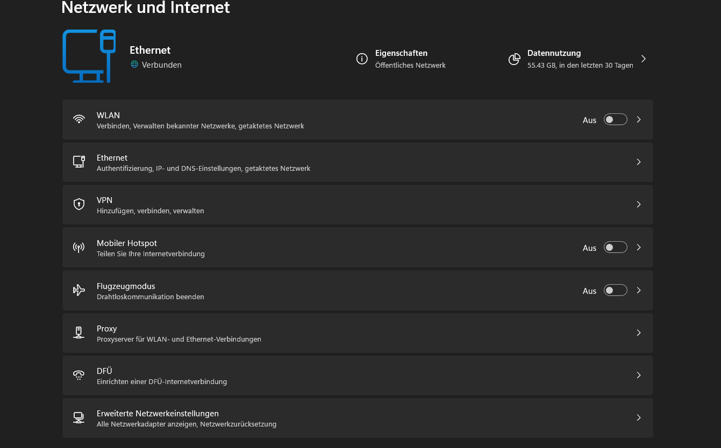This screenshot has height=448, width=721.
Task: Toggle Flugzeugmodus on
Action: pyautogui.click(x=615, y=290)
